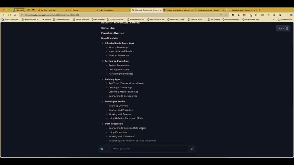294x165 pixels.
Task: Click the 'Navigating the Interface' bullet
Action: tap(121, 74)
